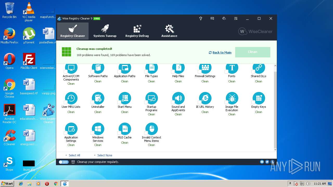This screenshot has width=333, height=187.
Task: Click the WiseCleaner logo
Action: pyautogui.click(x=255, y=31)
